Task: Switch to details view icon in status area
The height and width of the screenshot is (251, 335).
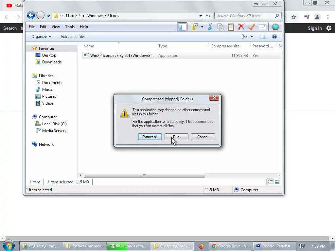Action: [270, 182]
